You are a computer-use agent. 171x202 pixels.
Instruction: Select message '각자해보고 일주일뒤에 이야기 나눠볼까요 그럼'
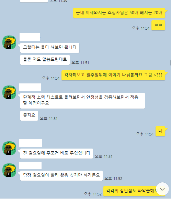113,75
